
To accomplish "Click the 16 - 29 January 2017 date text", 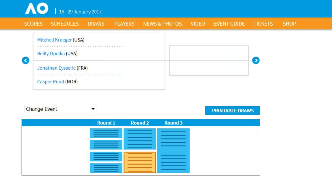I will [x=80, y=12].
